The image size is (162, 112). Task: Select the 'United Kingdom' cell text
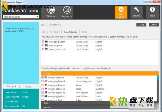point(84,81)
